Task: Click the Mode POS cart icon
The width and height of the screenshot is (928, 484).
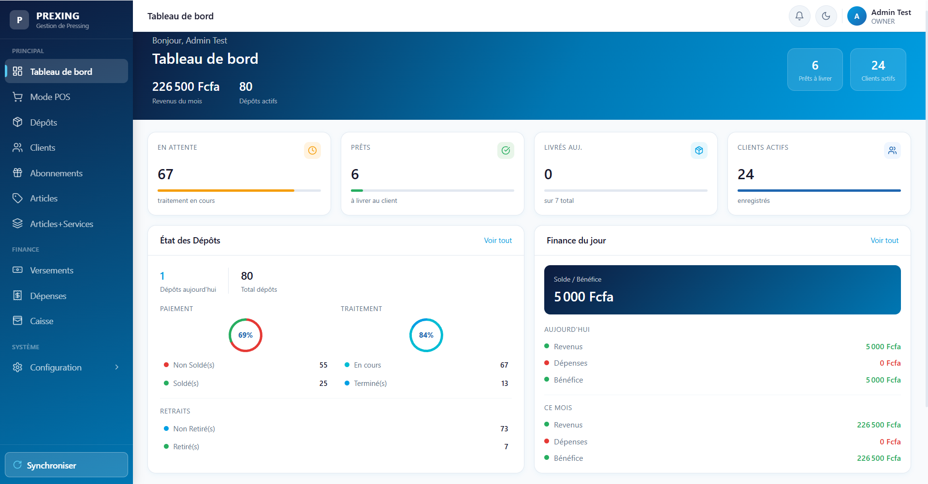Action: 18,97
